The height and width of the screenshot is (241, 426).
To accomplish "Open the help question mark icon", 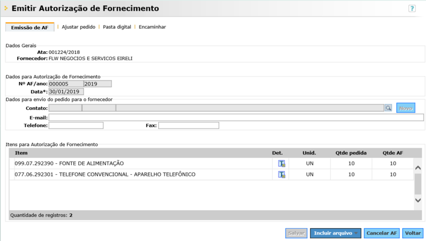I will coord(412,9).
